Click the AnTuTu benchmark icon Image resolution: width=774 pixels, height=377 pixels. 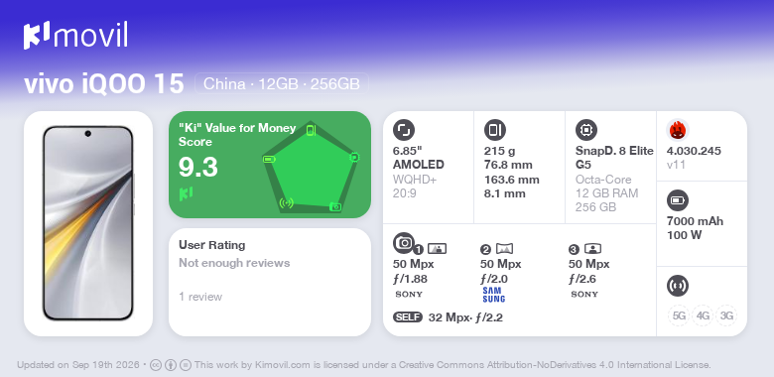tap(677, 130)
